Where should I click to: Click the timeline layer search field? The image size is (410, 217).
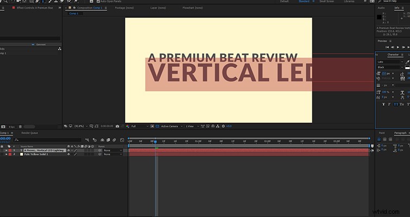tap(47, 140)
